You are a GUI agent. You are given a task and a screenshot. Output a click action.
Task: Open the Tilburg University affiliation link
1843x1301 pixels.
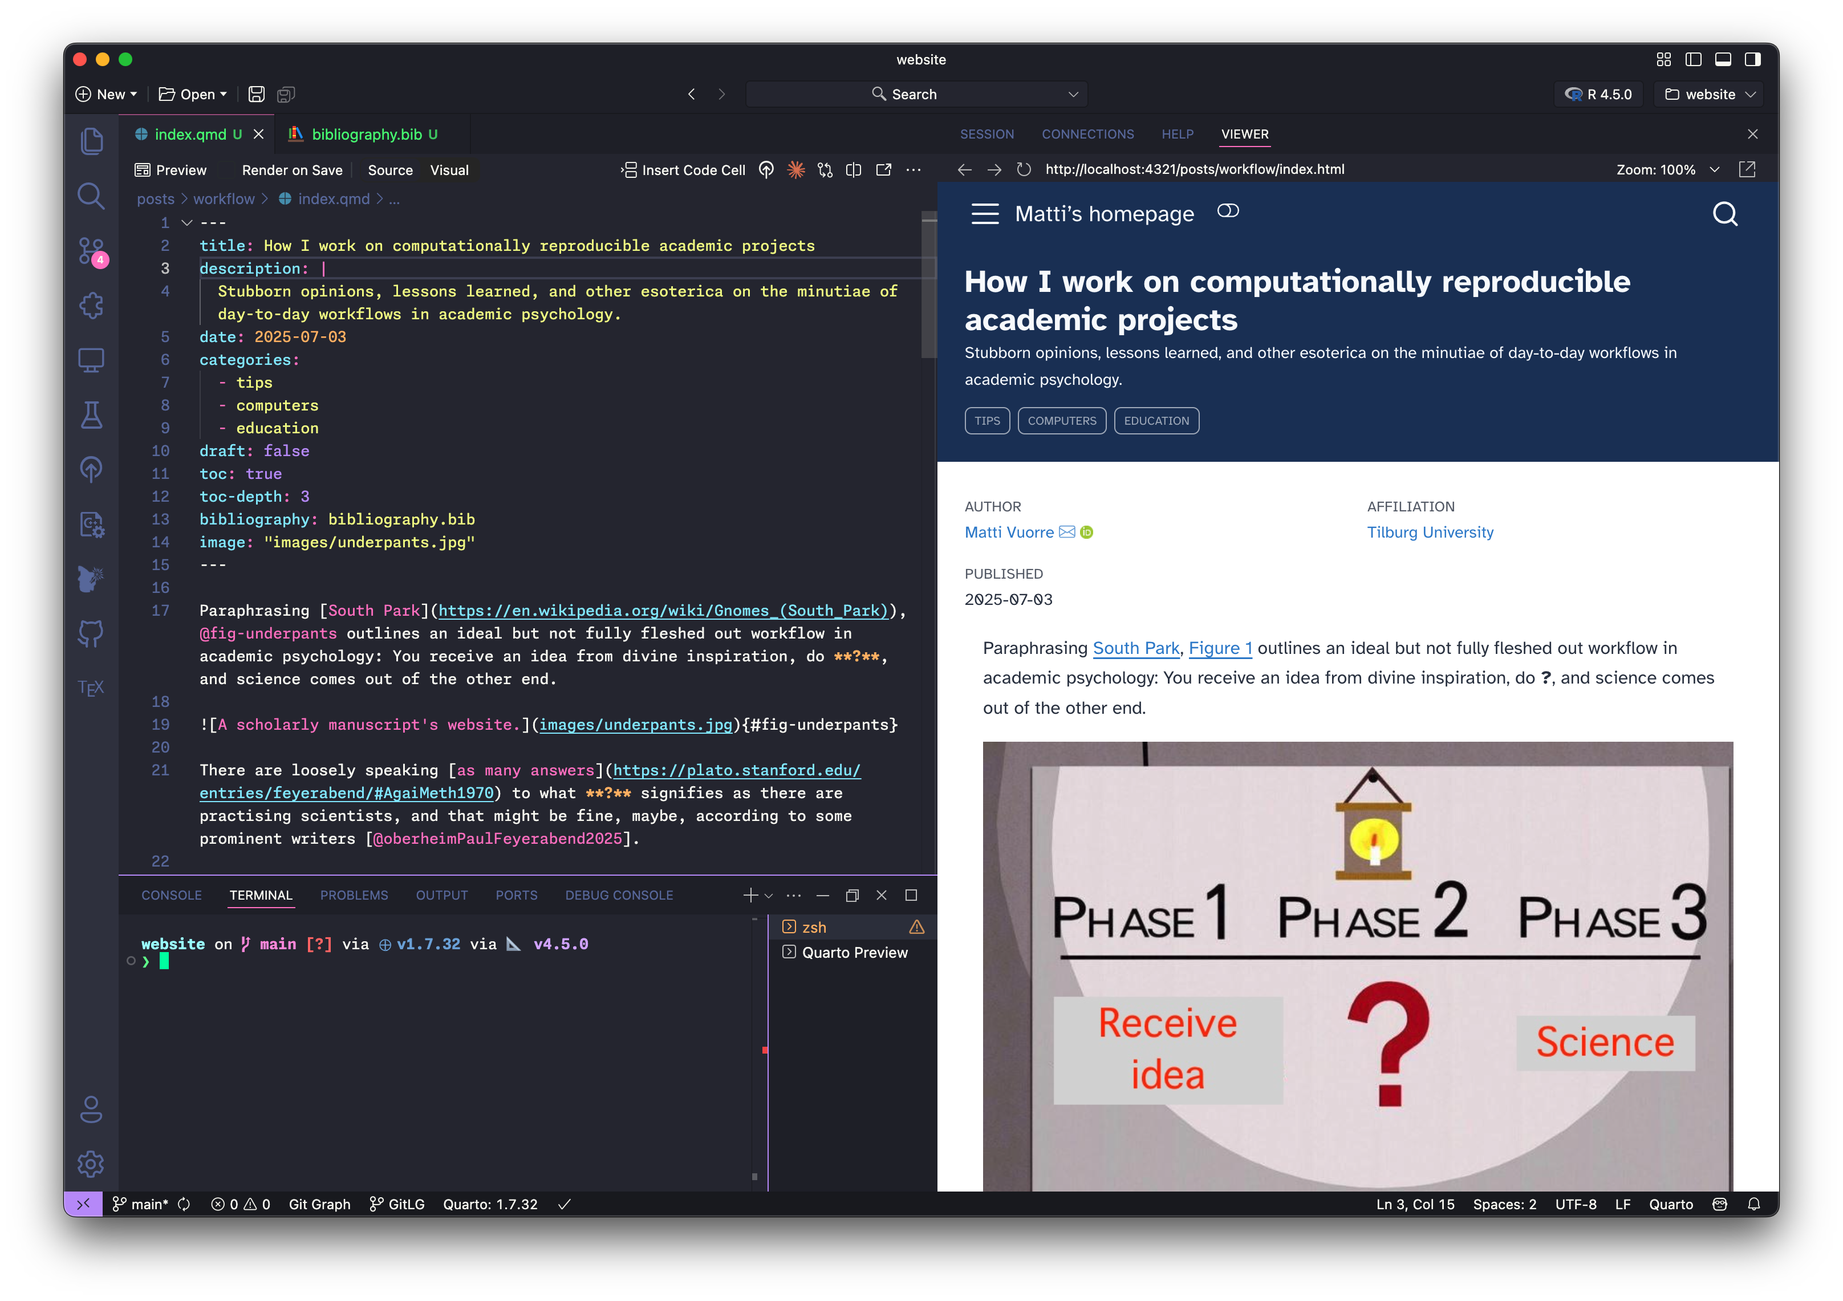click(x=1430, y=532)
